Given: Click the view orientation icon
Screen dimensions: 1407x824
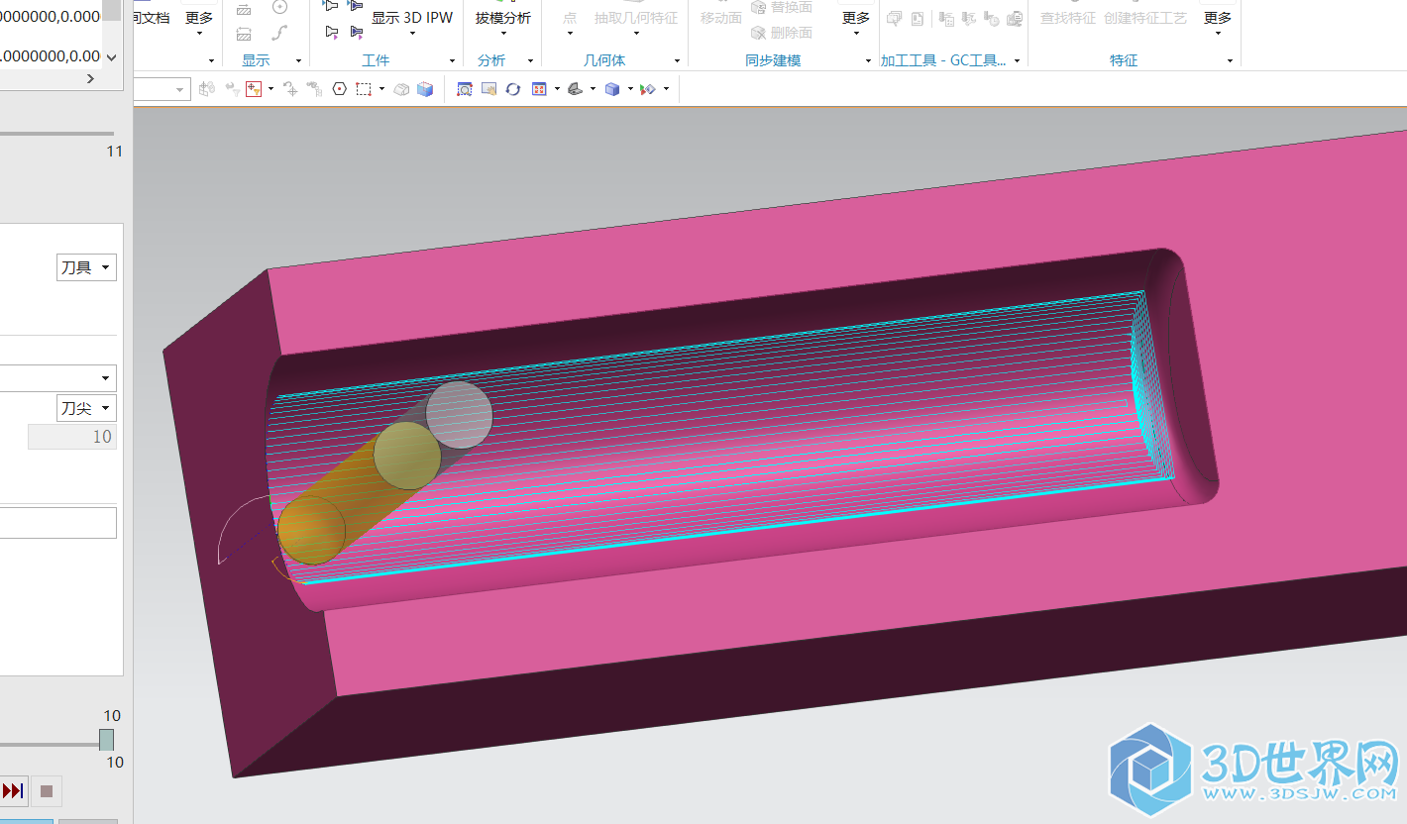Looking at the screenshot, I should pos(576,89).
